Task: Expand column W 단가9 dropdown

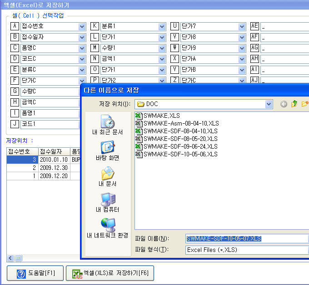Action: pos(242,48)
